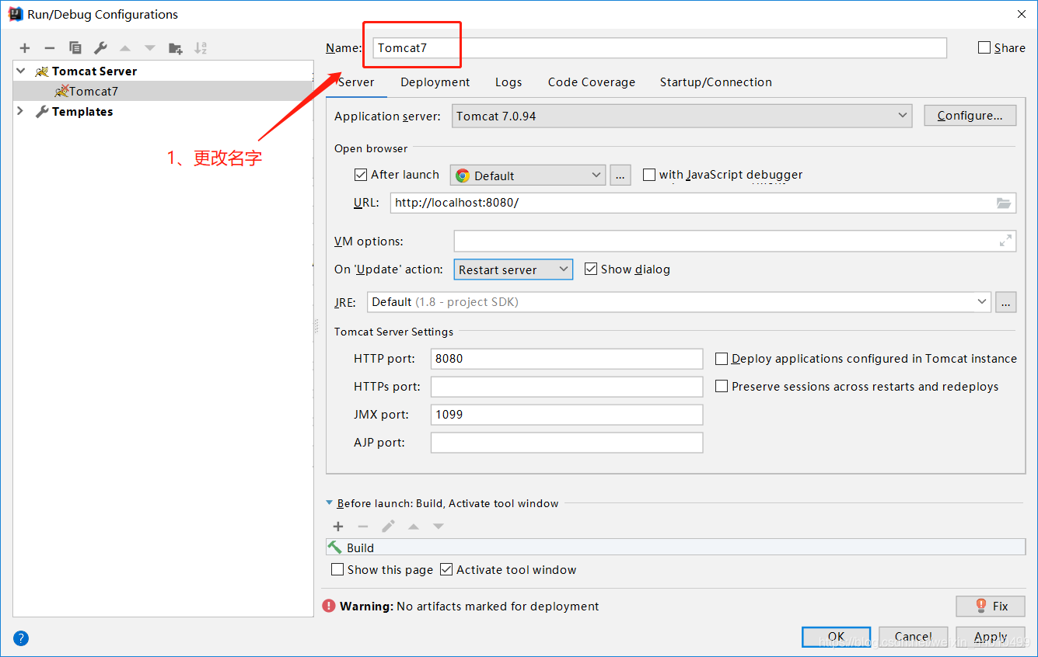Expand the VM options field editor

(x=1005, y=241)
